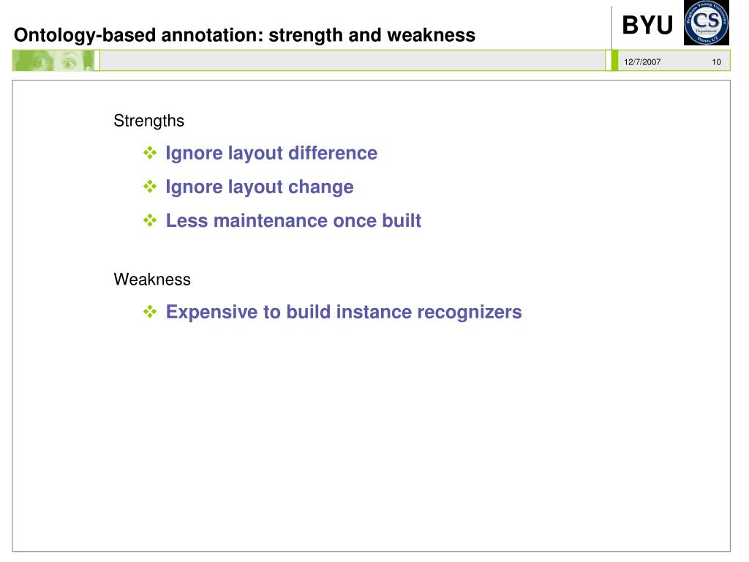Click the BYU text logo

pos(647,25)
